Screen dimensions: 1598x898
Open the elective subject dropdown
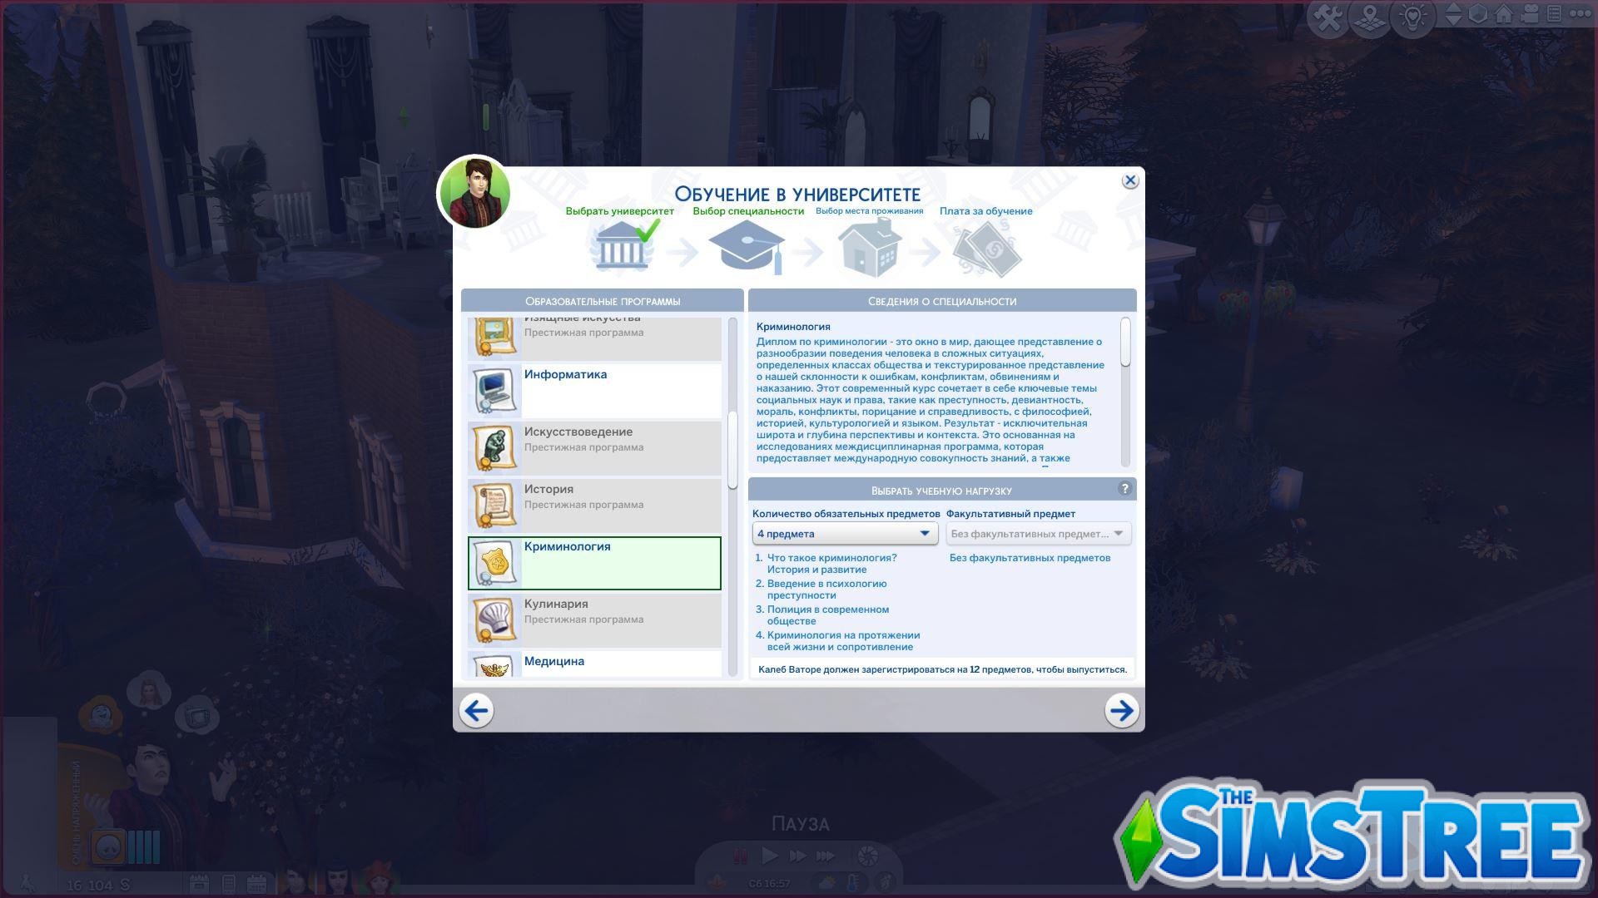tap(1039, 533)
